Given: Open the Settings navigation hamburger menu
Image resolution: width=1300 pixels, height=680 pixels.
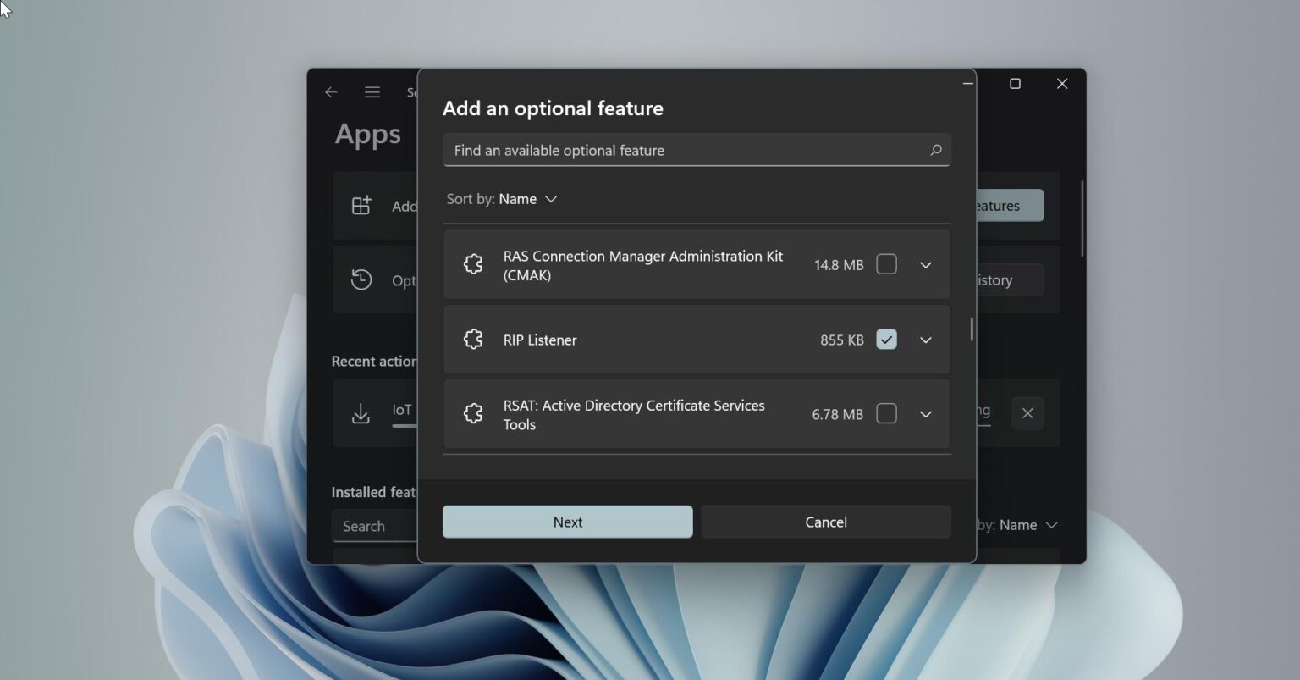Looking at the screenshot, I should coord(372,91).
